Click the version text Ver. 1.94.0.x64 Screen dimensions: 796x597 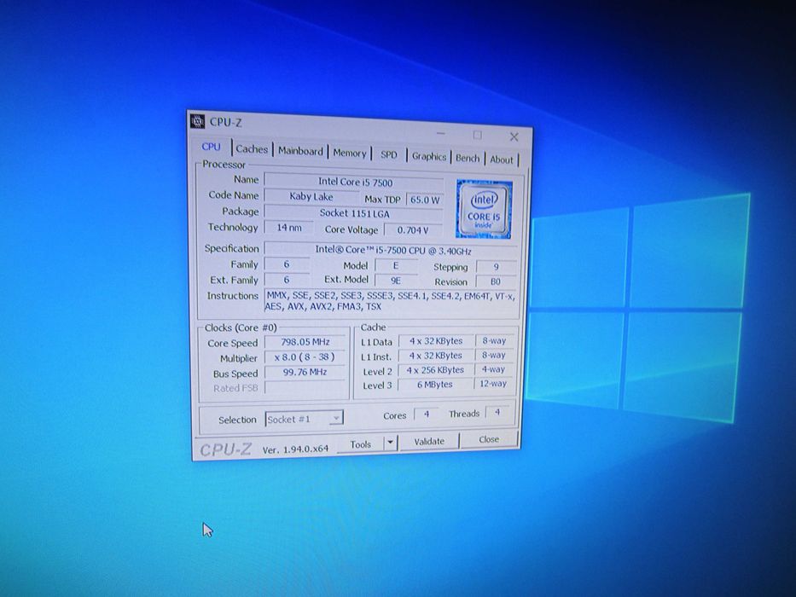coord(295,449)
